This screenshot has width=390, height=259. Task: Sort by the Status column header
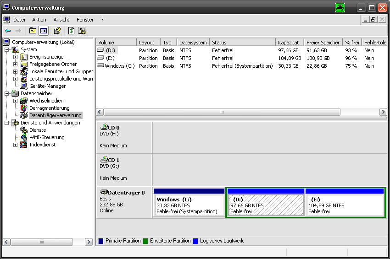(x=243, y=43)
